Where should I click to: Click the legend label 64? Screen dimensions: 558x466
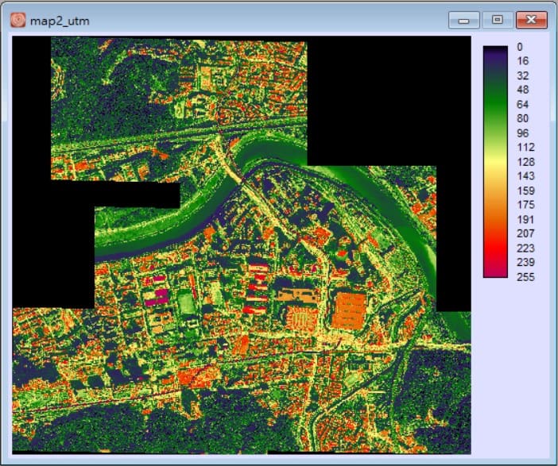pyautogui.click(x=522, y=104)
